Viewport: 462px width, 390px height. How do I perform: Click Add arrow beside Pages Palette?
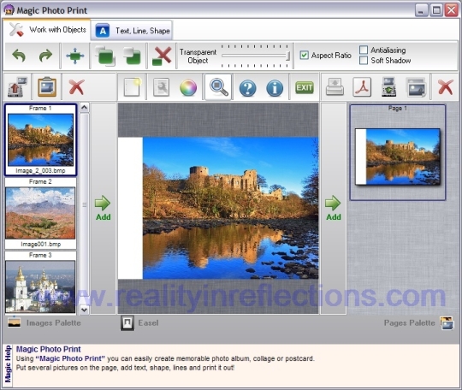[334, 208]
